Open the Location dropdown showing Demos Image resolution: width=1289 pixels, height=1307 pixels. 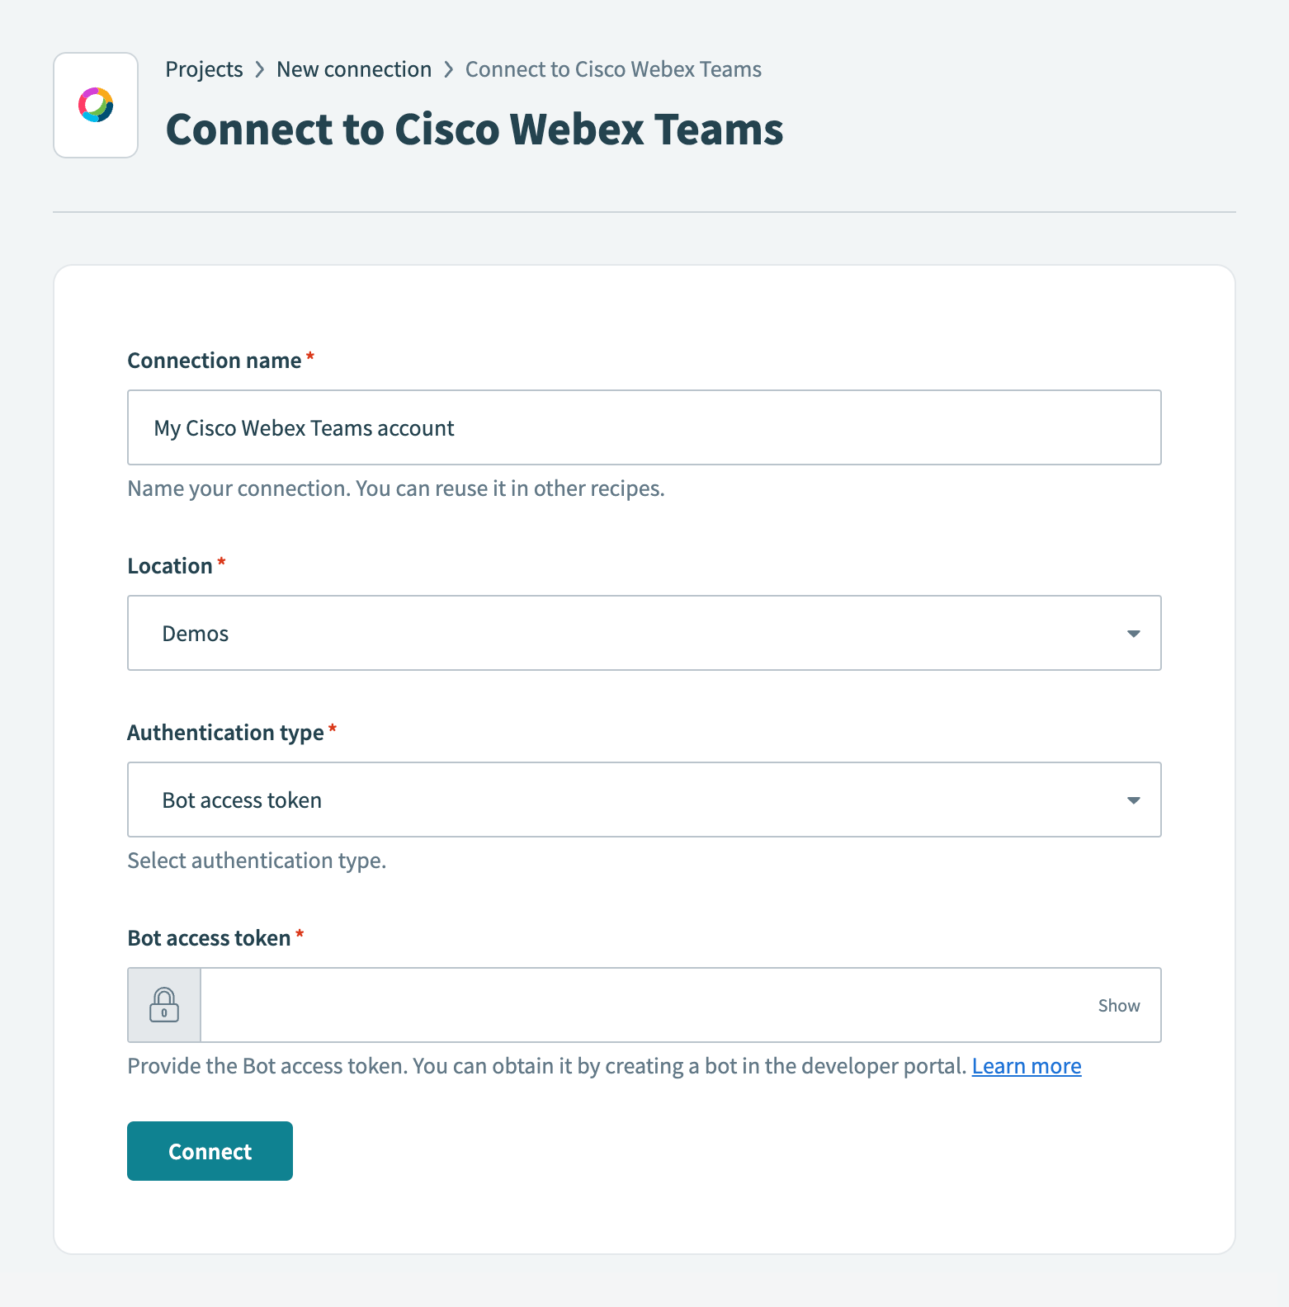644,634
